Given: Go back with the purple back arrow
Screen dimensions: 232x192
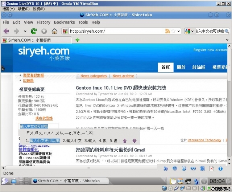Looking at the screenshot, I should (x=6, y=31).
